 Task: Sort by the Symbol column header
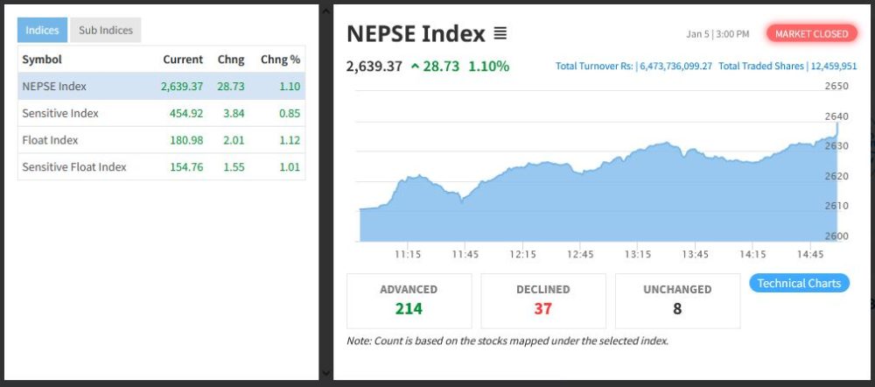[x=41, y=60]
